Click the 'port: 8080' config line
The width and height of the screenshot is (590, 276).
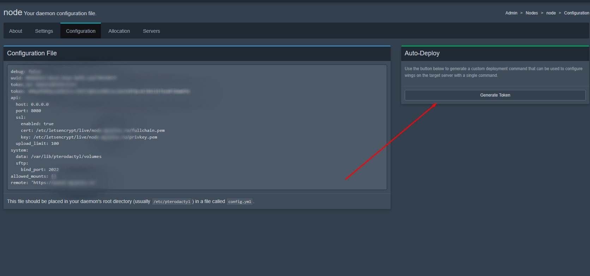point(28,111)
